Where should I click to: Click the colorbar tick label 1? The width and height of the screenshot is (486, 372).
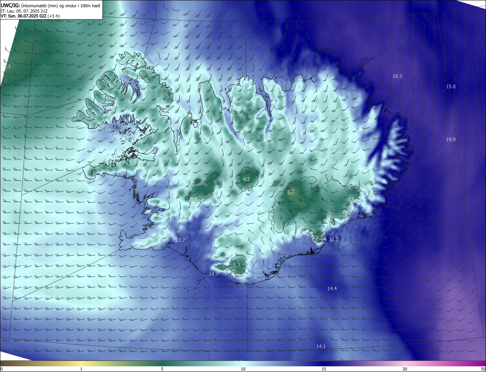coord(81,369)
